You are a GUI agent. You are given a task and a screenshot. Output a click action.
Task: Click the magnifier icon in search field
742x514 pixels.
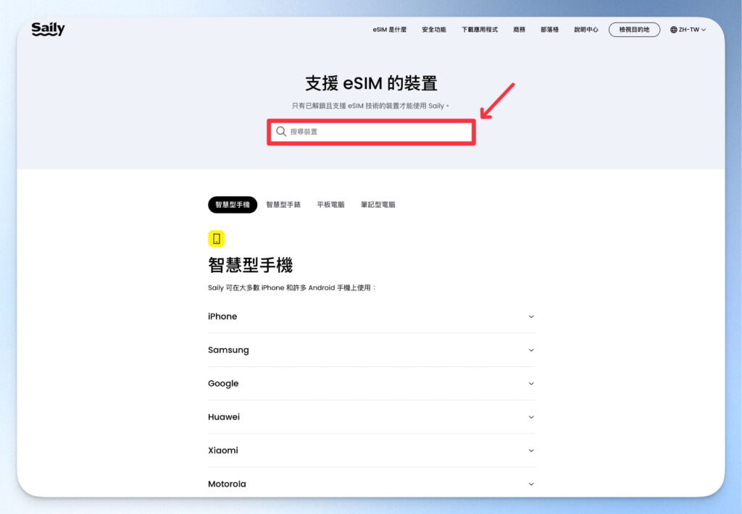(x=281, y=132)
